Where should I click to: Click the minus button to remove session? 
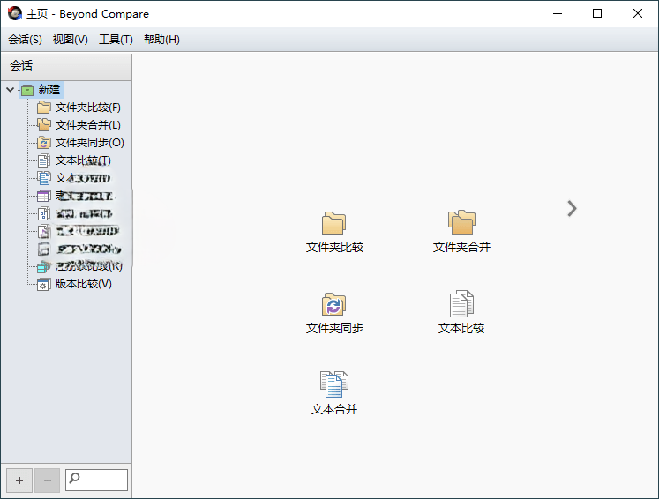(47, 480)
